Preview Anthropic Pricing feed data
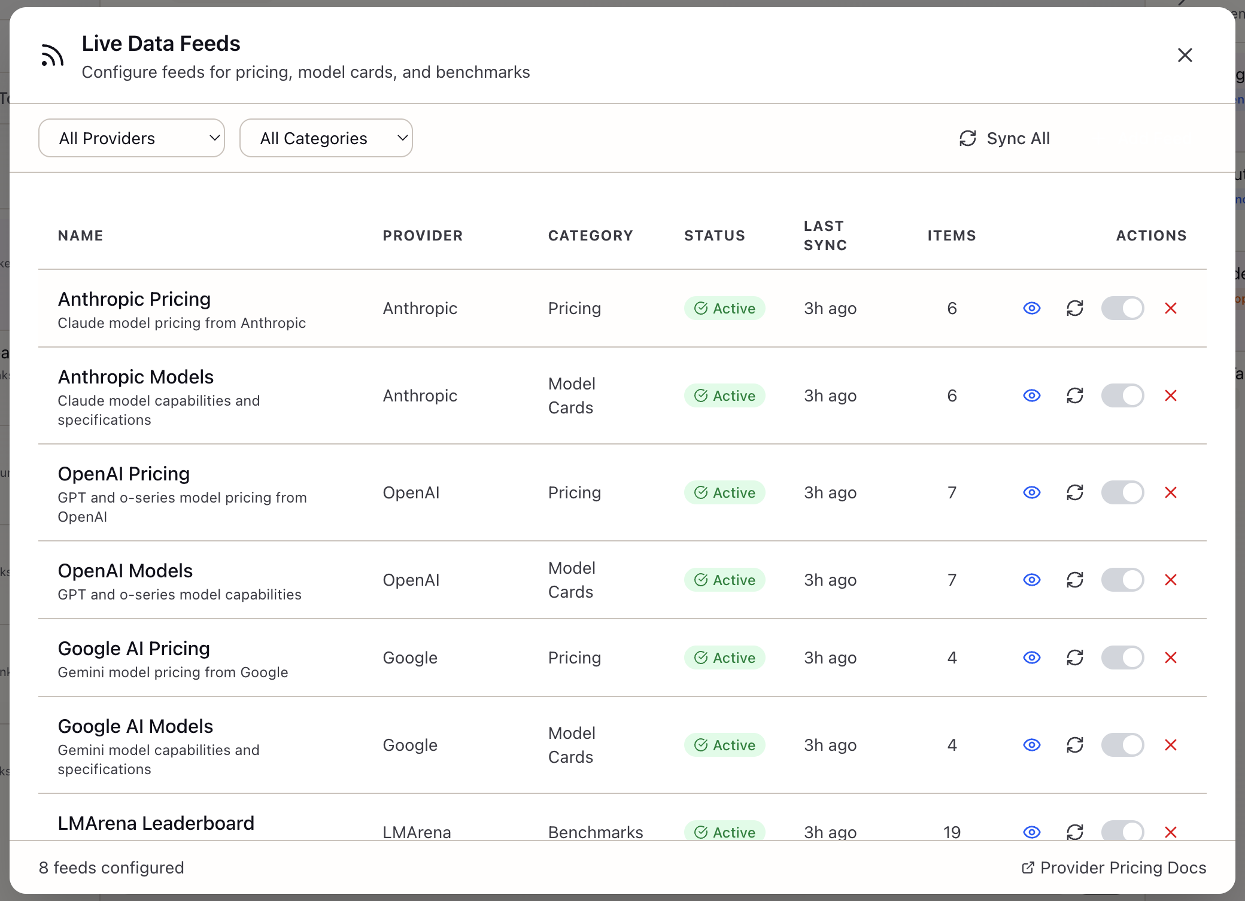 1031,308
